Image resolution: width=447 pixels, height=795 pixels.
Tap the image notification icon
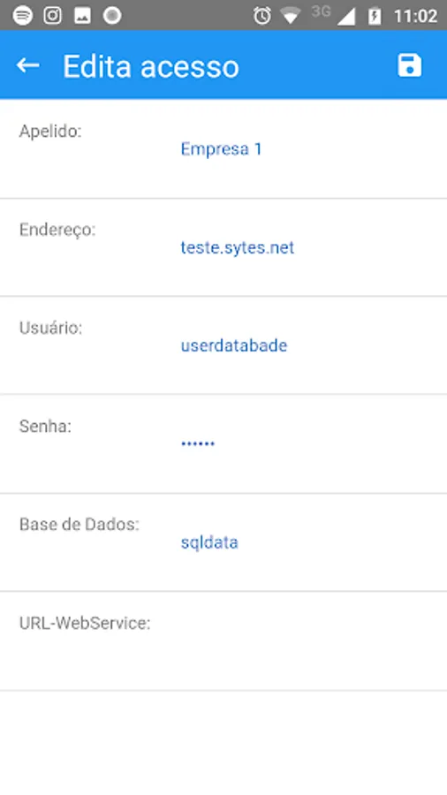[83, 15]
